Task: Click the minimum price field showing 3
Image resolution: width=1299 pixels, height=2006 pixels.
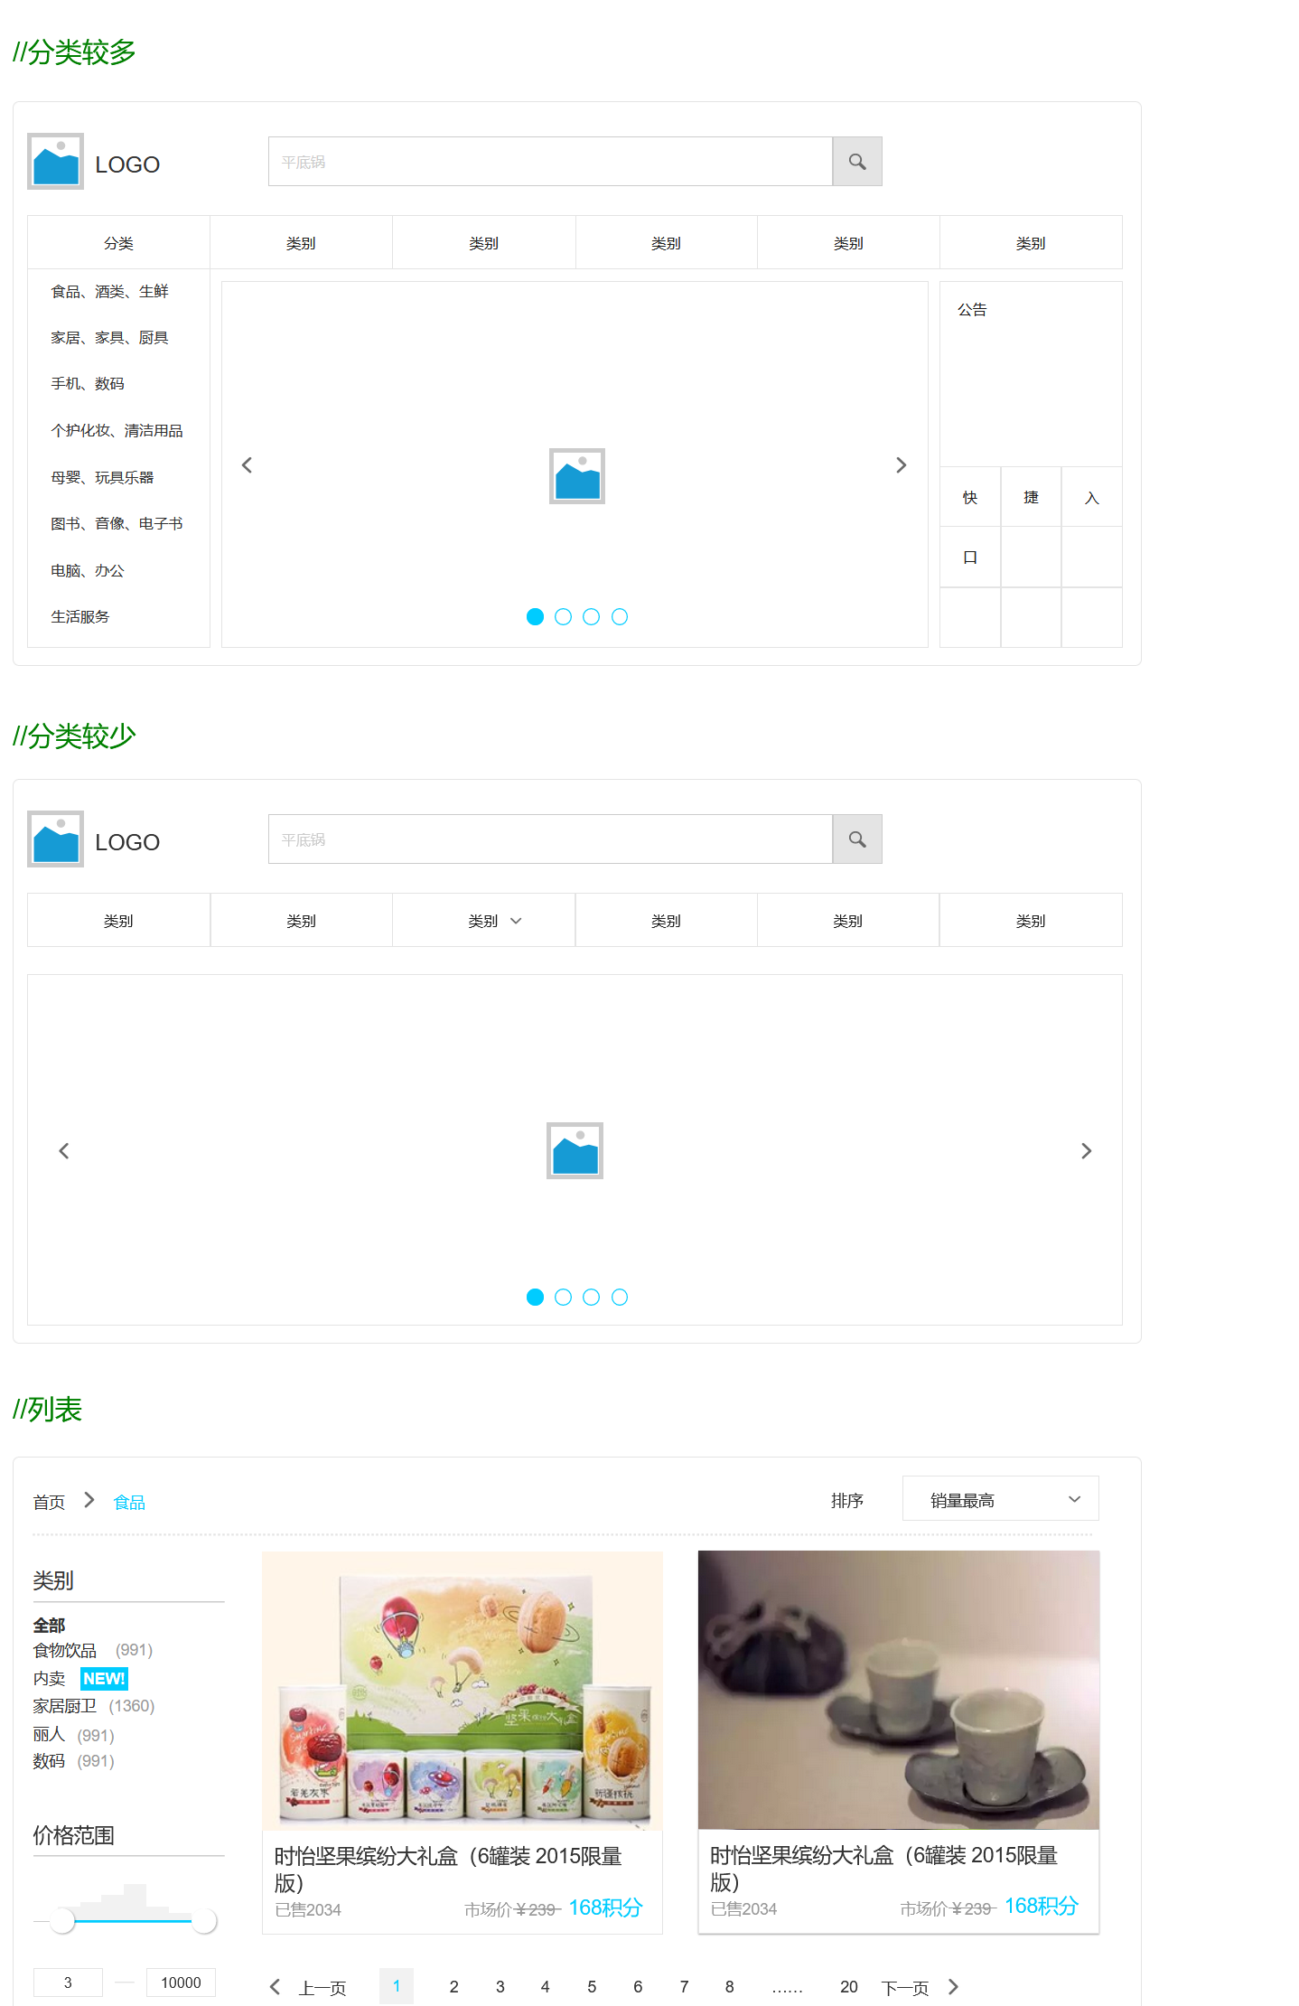Action: point(68,1983)
